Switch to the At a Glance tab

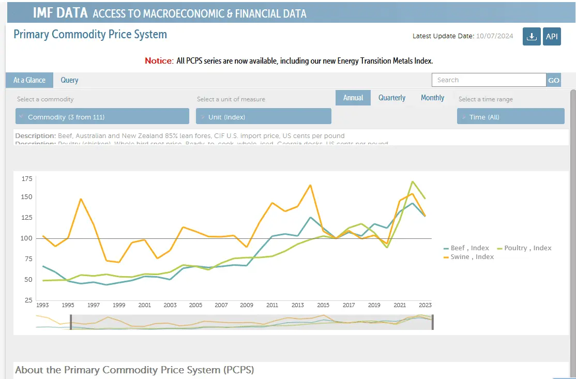29,80
